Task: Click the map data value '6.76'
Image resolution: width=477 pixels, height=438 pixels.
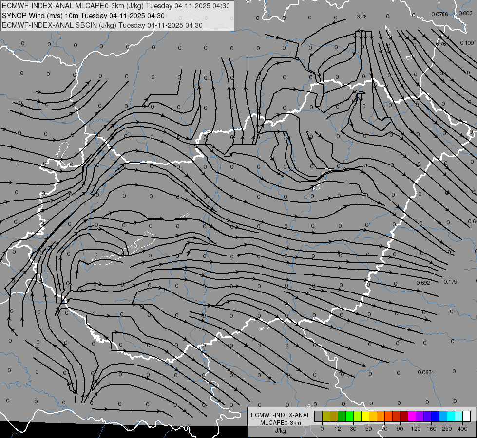Action: pos(441,44)
